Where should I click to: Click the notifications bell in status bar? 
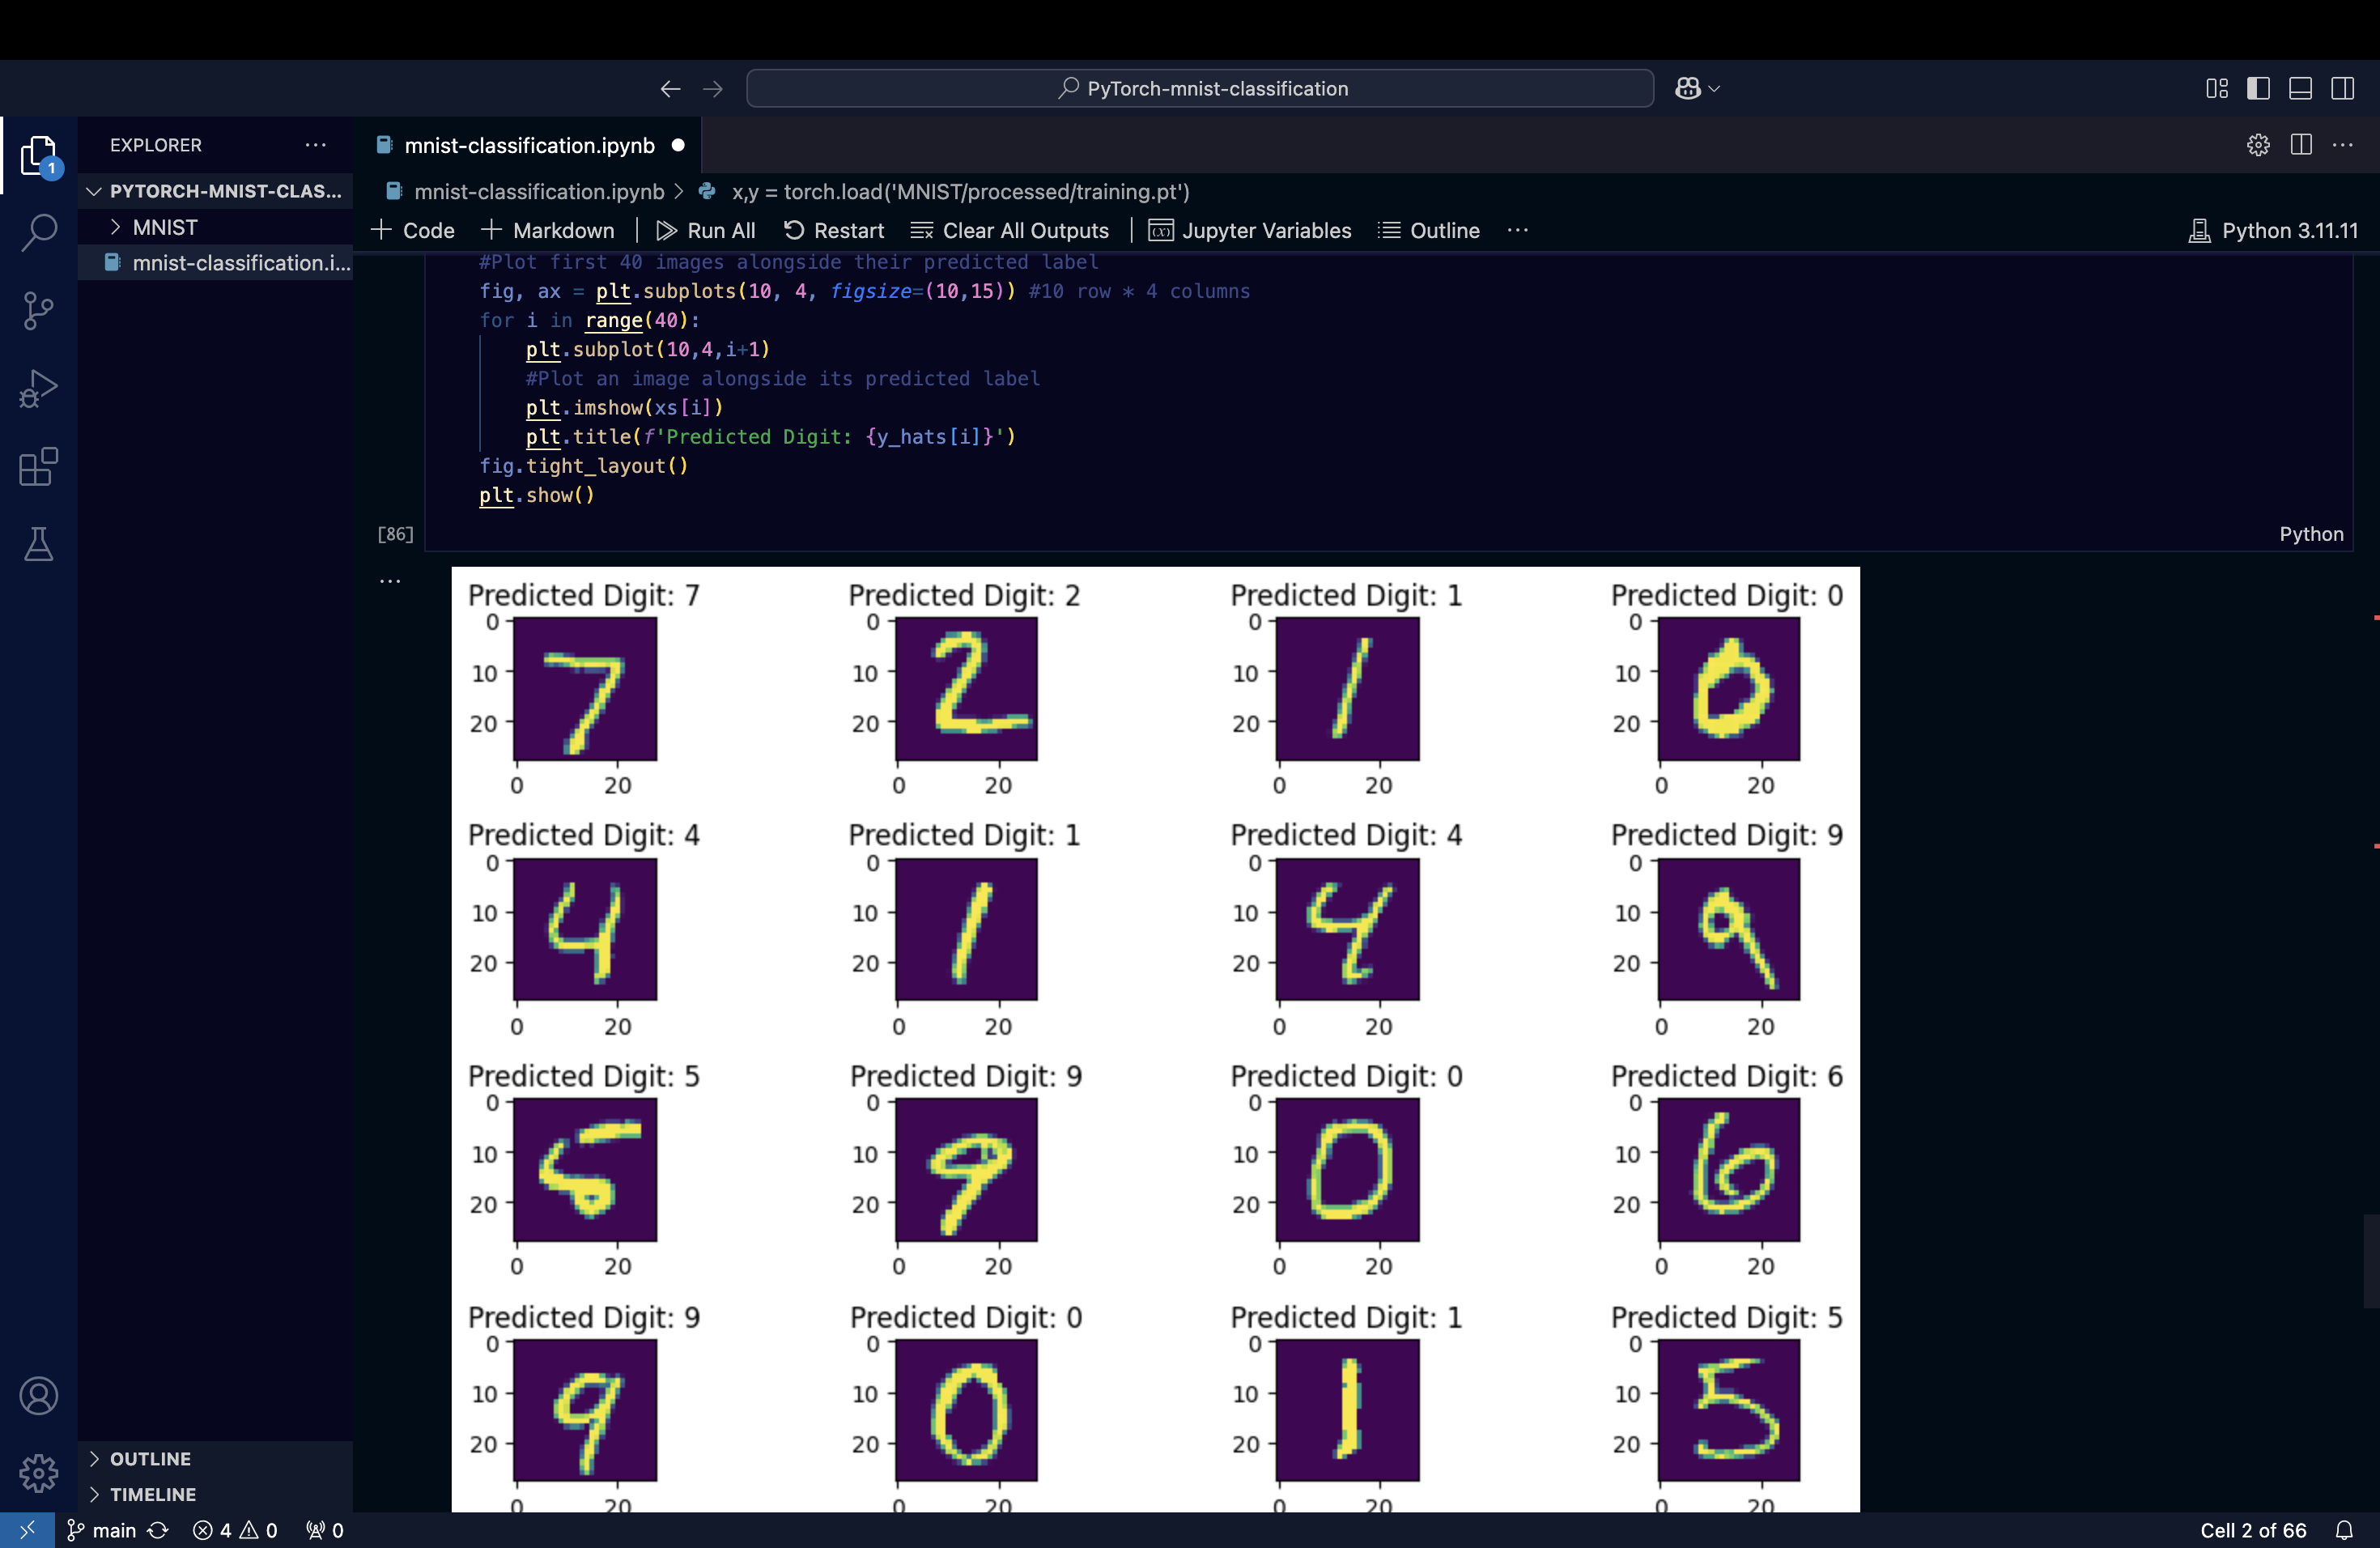[x=2344, y=1530]
